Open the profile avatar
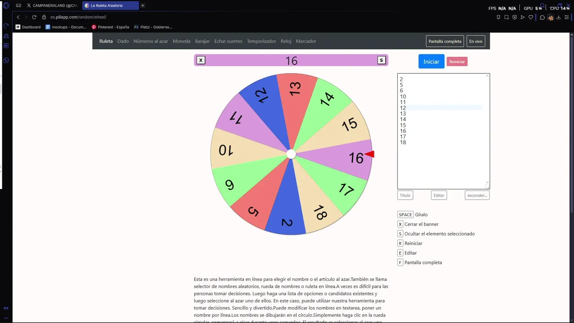This screenshot has height=323, width=574. click(x=551, y=17)
